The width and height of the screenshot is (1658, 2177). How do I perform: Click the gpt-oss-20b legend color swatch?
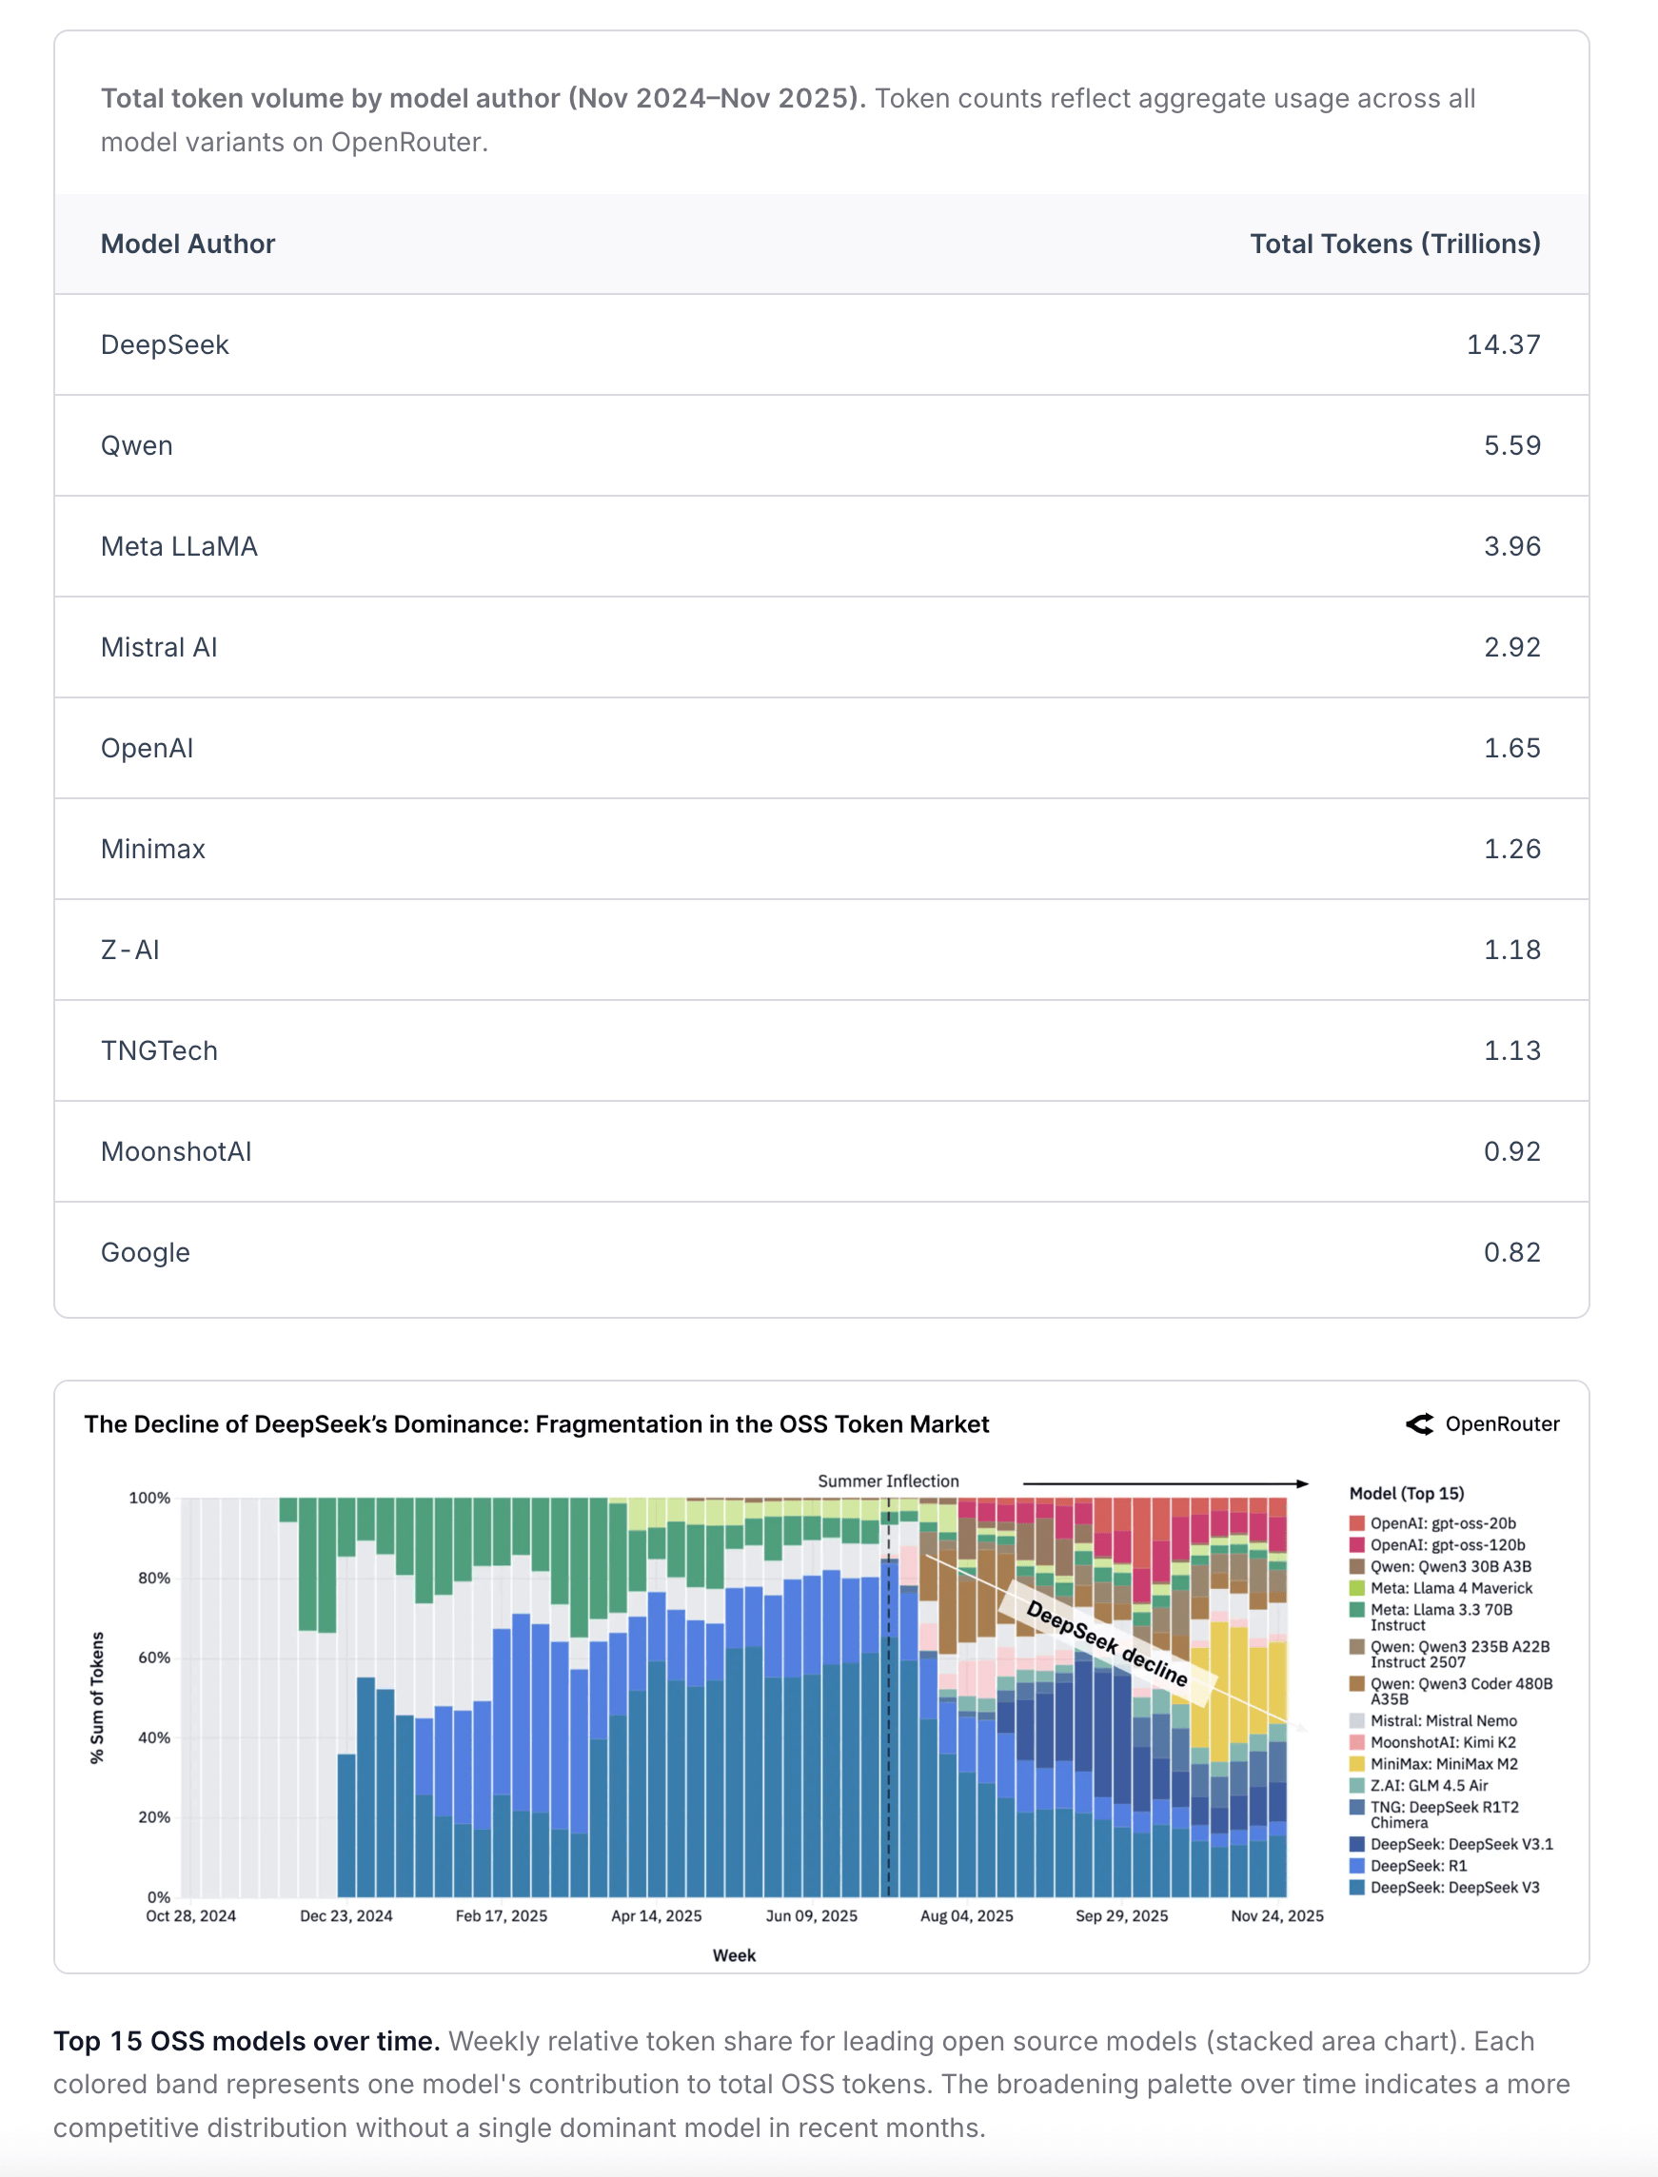(1357, 1523)
